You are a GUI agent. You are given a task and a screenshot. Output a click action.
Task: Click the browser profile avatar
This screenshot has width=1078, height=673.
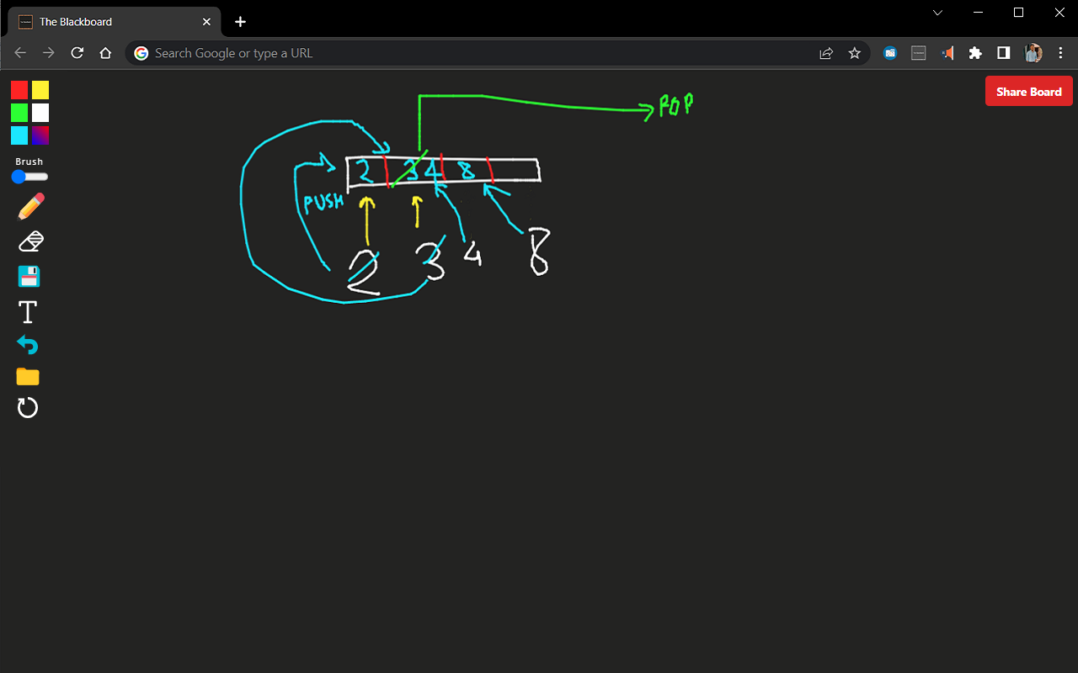(1033, 52)
